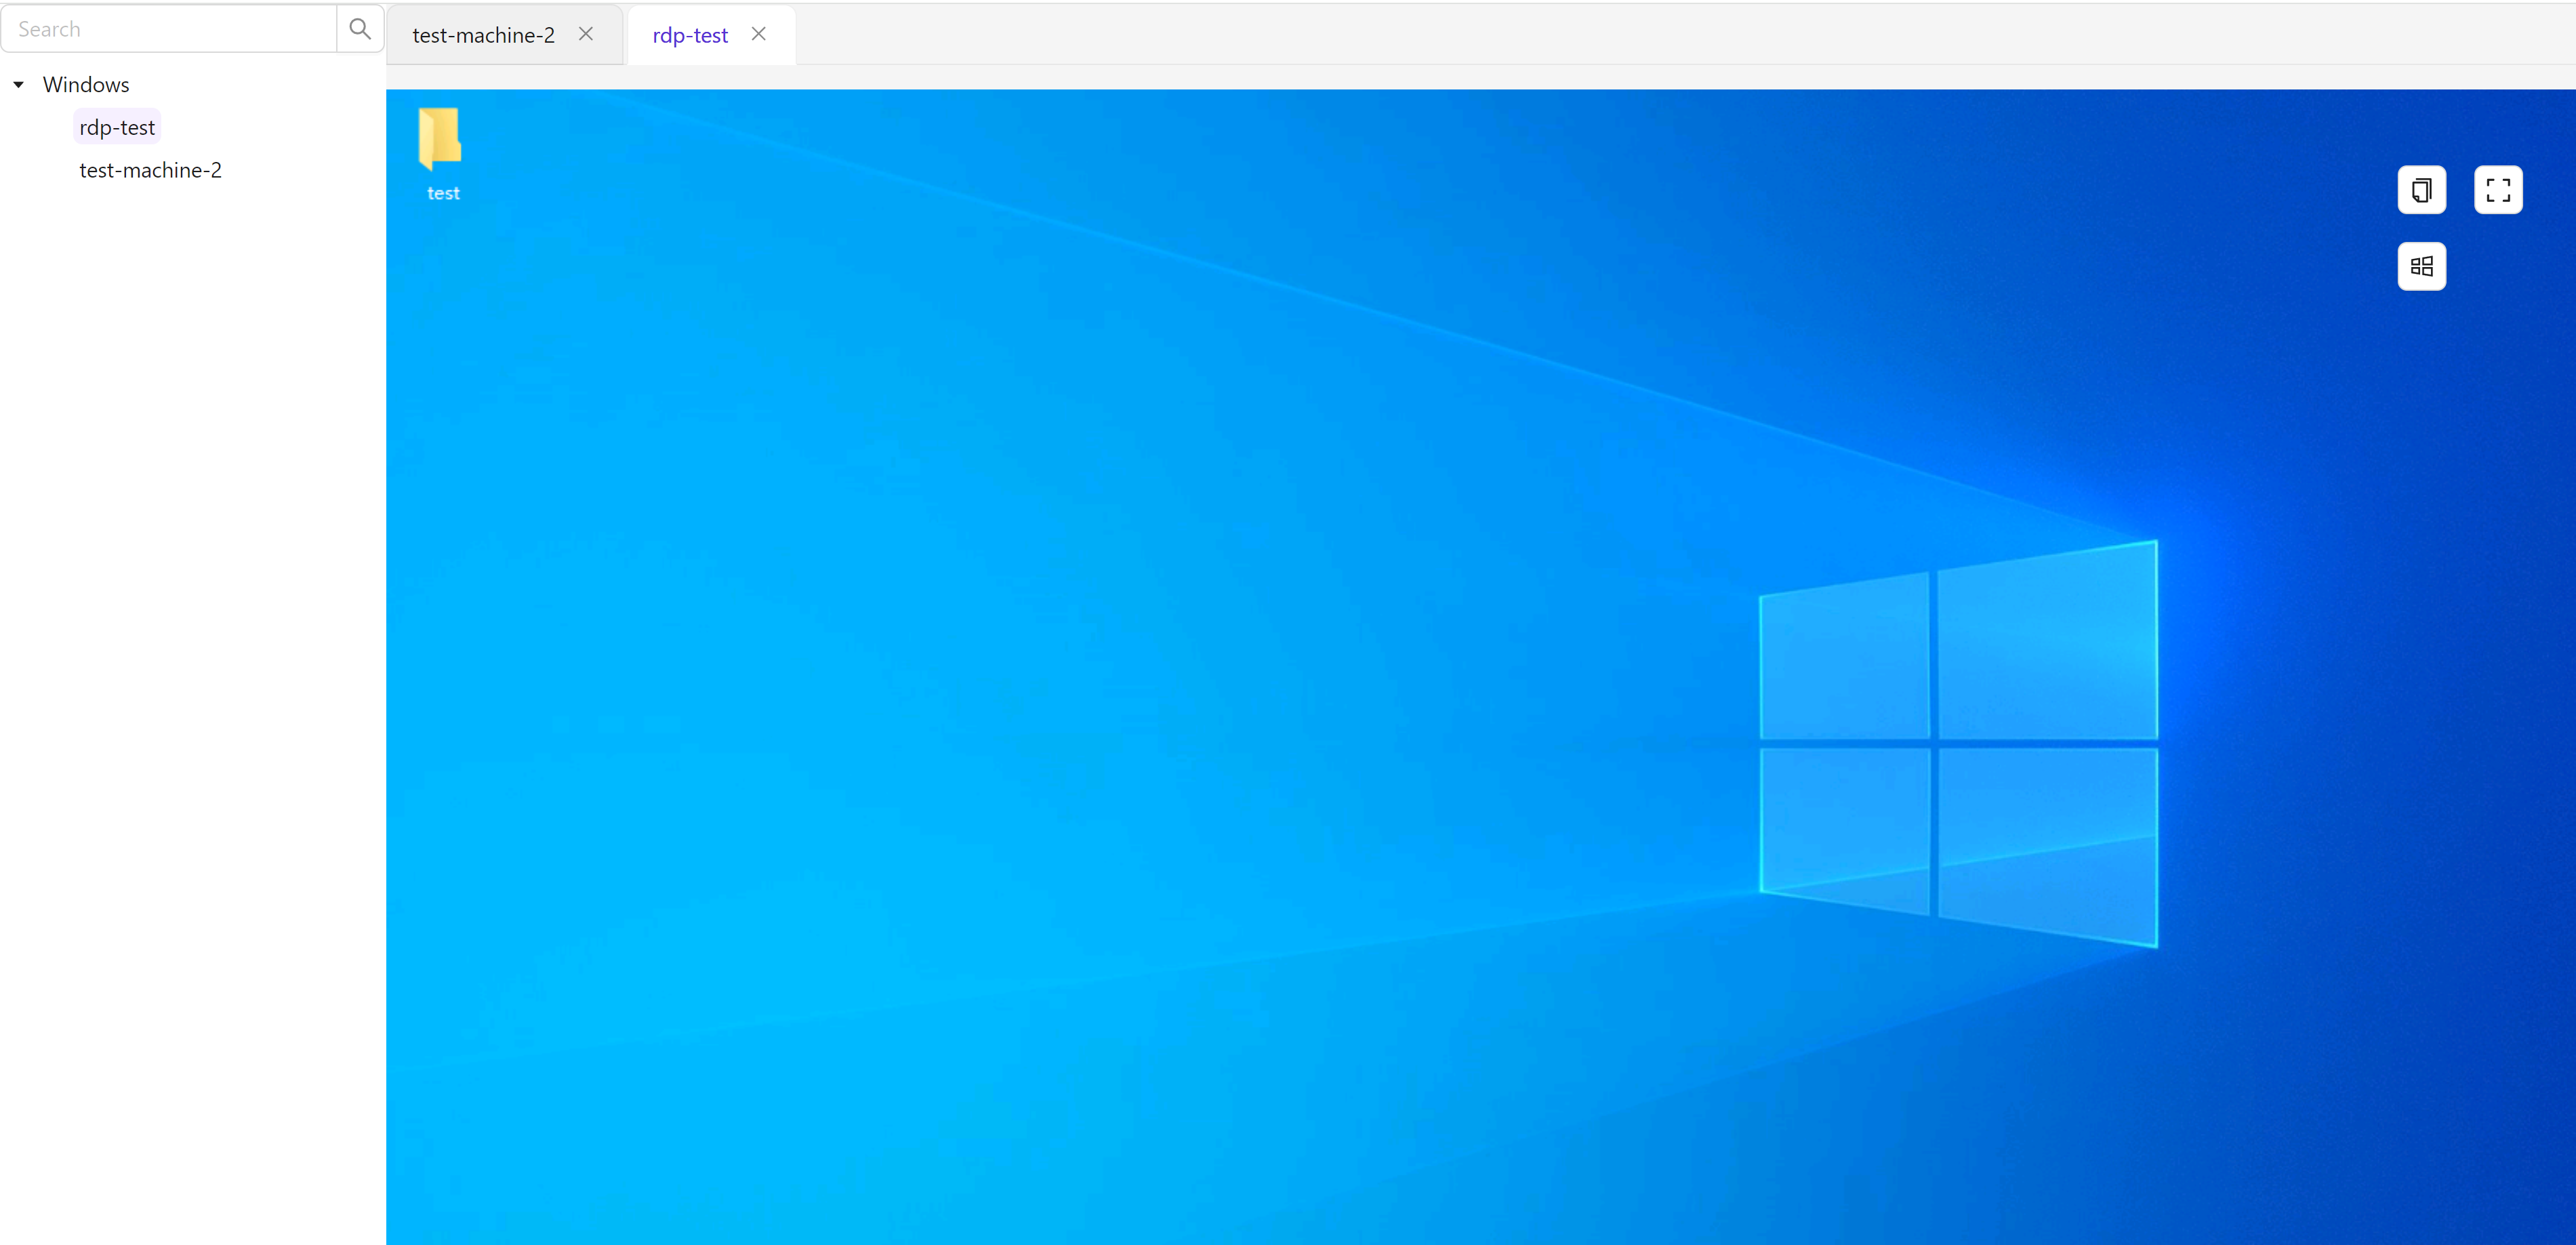Image resolution: width=2576 pixels, height=1245 pixels.
Task: Click the search magnifier icon
Action: pos(360,29)
